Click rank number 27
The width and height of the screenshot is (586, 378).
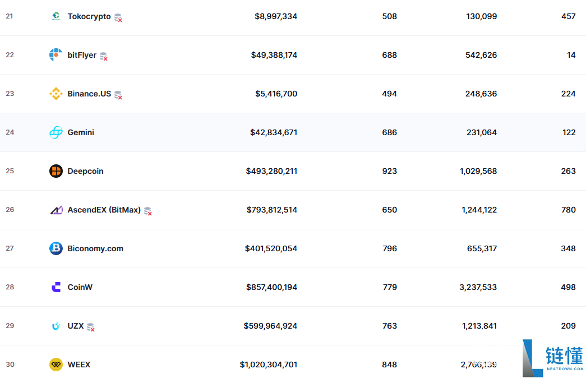coord(10,248)
